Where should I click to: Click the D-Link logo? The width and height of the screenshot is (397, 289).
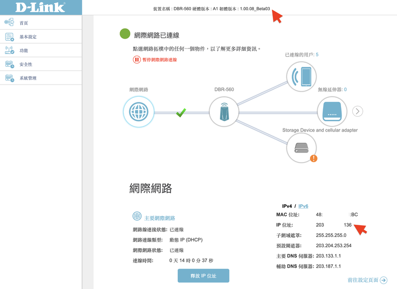(40, 7)
